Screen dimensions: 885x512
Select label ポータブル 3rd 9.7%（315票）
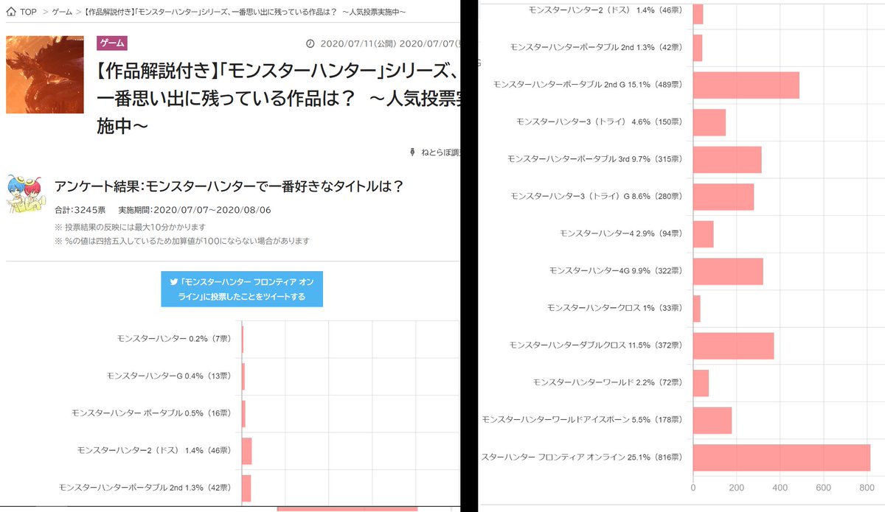pyautogui.click(x=596, y=159)
